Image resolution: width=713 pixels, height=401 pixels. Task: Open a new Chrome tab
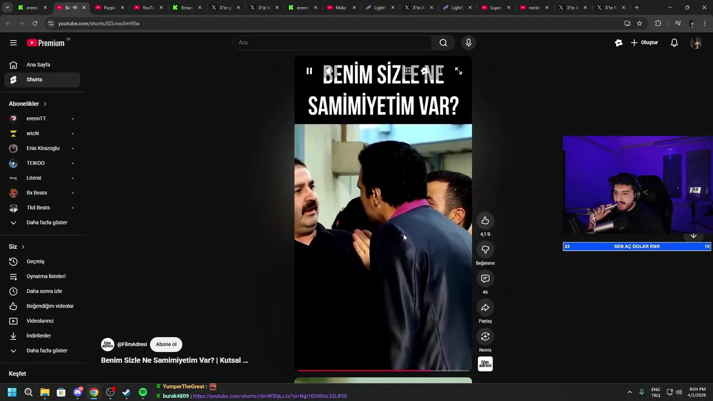coord(637,8)
